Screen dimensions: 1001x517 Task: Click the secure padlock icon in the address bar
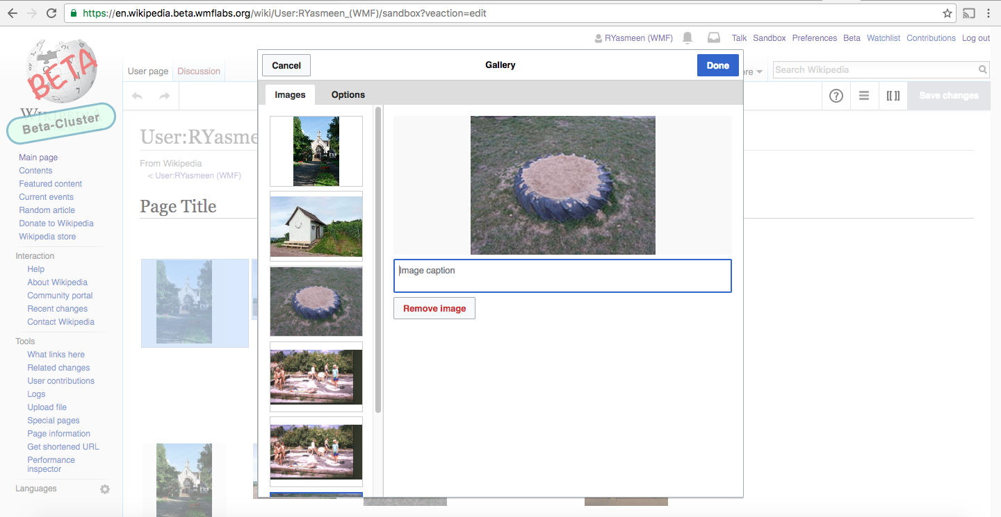(x=74, y=13)
